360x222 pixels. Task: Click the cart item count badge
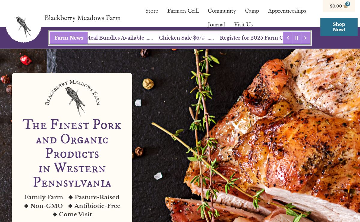click(x=348, y=4)
